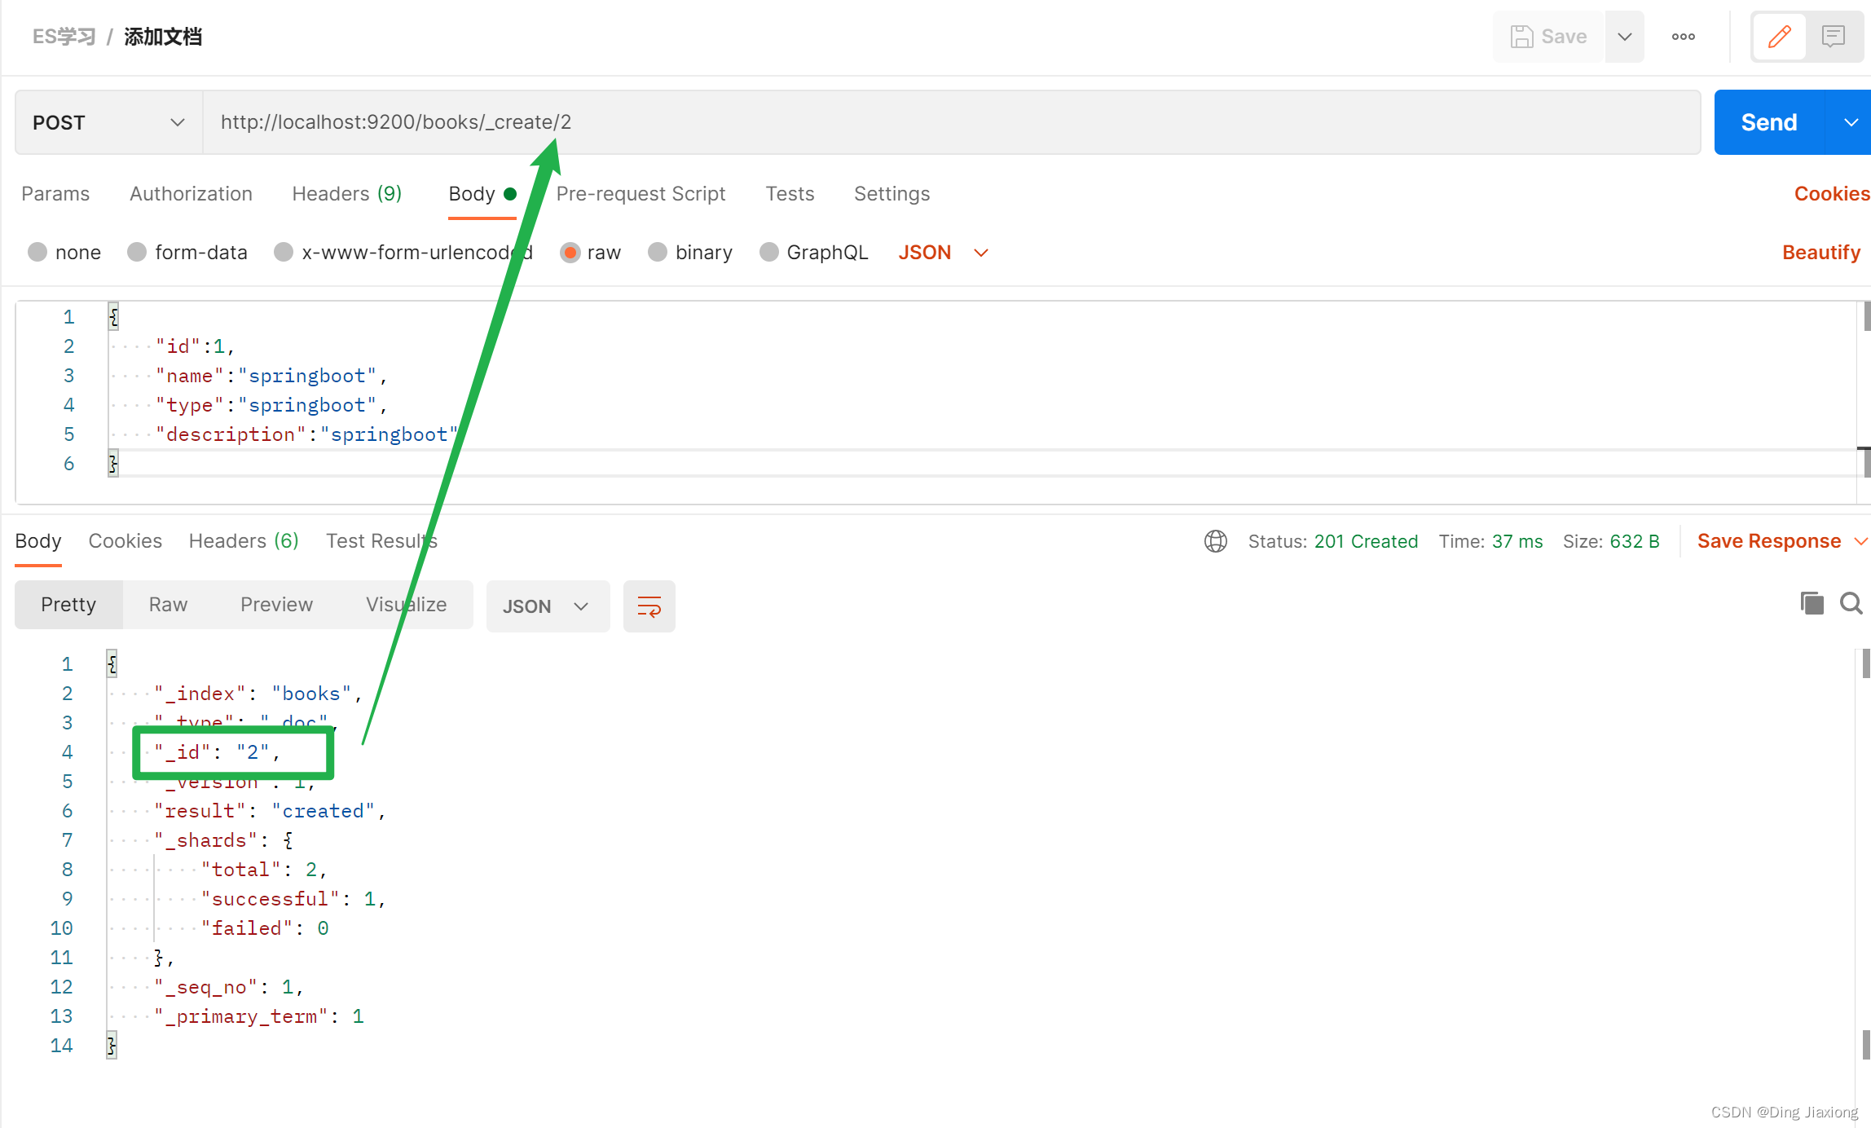Click the "successful": 1 response line
The image size is (1871, 1128).
(293, 899)
